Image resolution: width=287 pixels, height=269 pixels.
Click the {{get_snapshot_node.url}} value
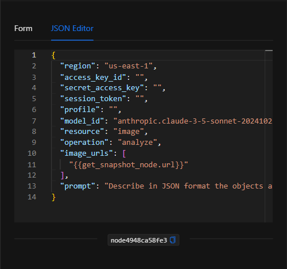(x=129, y=165)
